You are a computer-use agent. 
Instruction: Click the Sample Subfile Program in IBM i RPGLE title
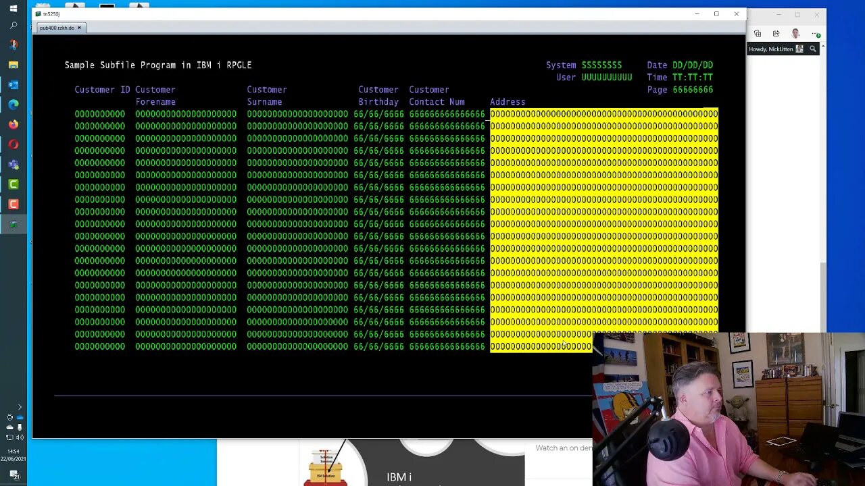158,65
